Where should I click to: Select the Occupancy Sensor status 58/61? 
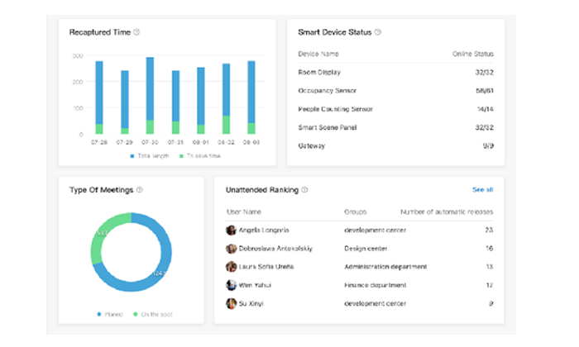[x=485, y=91]
